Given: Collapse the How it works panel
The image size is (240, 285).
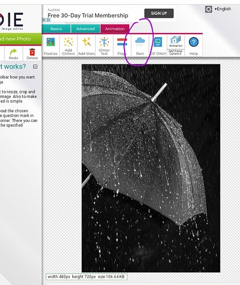Looking at the screenshot, I should [x=35, y=67].
